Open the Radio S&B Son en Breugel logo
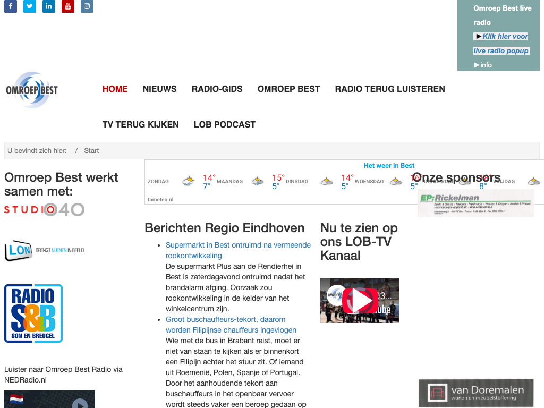The width and height of the screenshot is (544, 408). [33, 313]
